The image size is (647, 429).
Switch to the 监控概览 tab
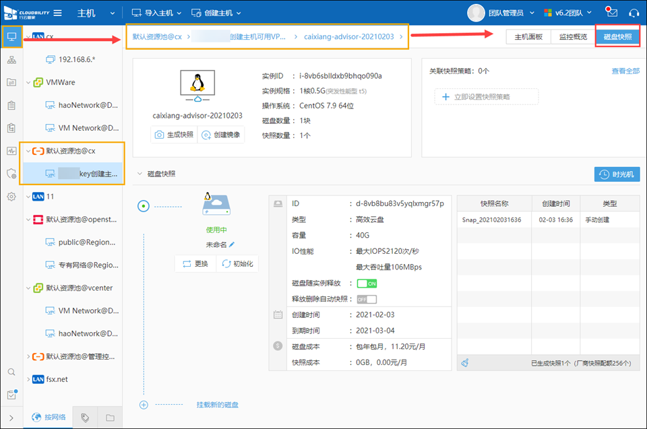573,37
